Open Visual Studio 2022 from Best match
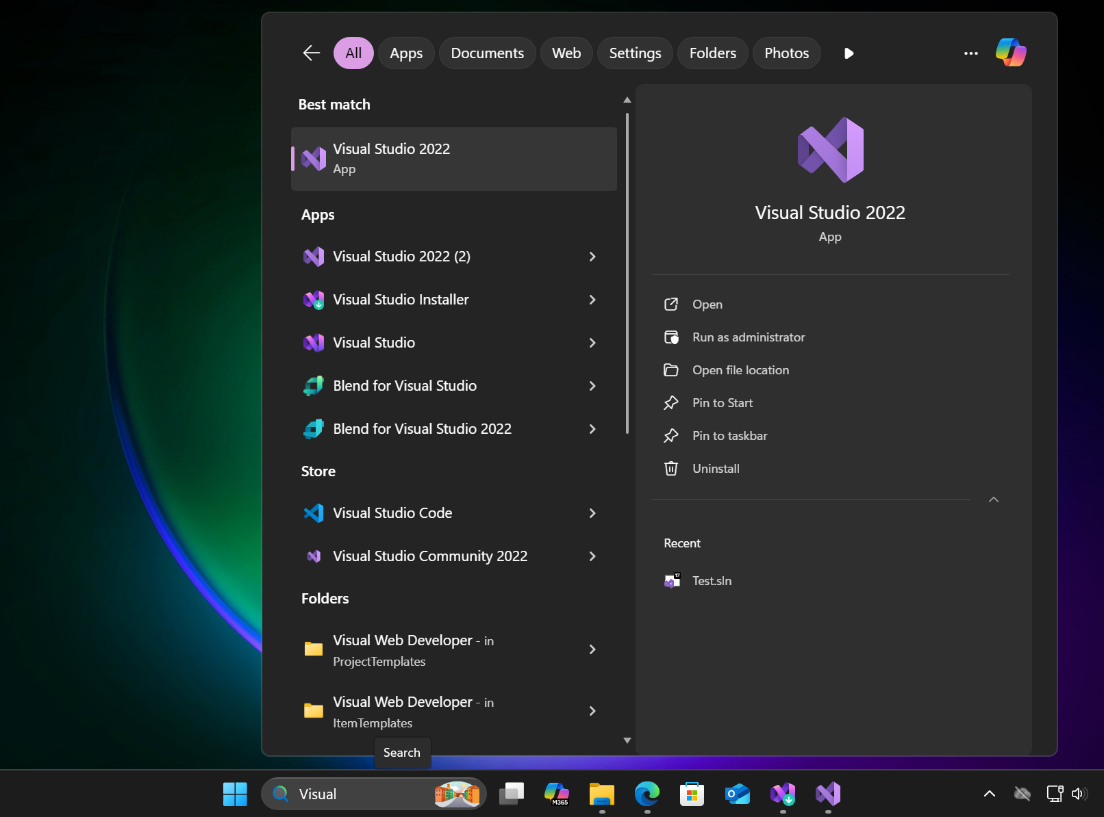The width and height of the screenshot is (1104, 817). click(x=453, y=158)
